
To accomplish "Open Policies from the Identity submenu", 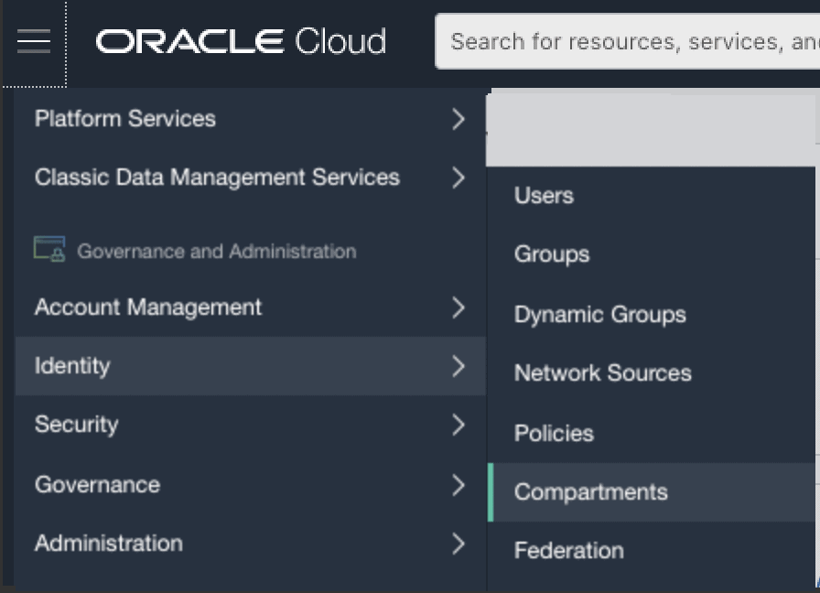I will [554, 433].
